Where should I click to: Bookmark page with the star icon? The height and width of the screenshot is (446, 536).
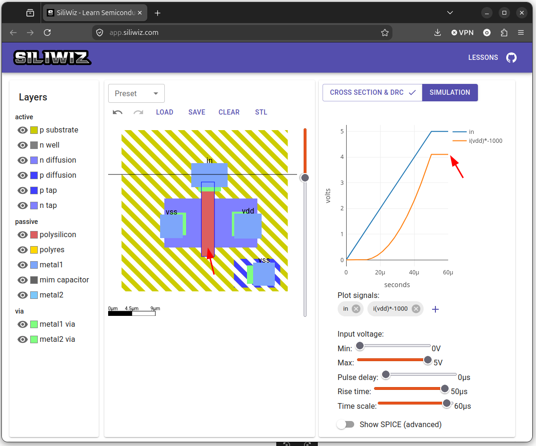(x=384, y=33)
